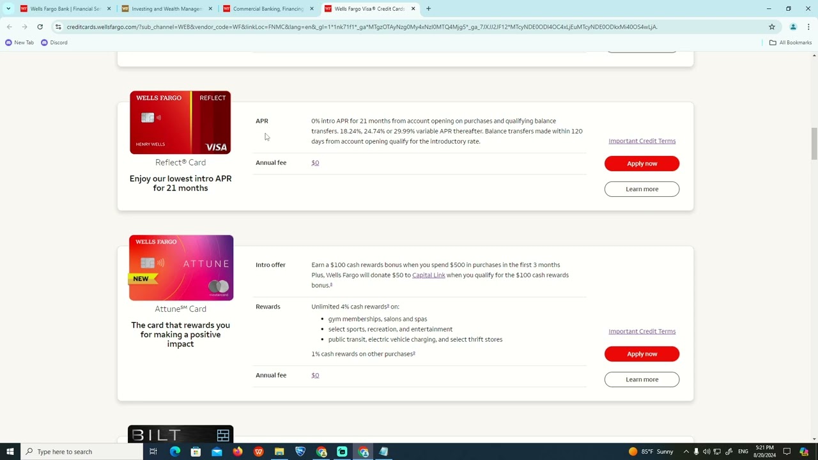This screenshot has height=460, width=818.
Task: Open the Windows Start menu
Action: [x=10, y=452]
